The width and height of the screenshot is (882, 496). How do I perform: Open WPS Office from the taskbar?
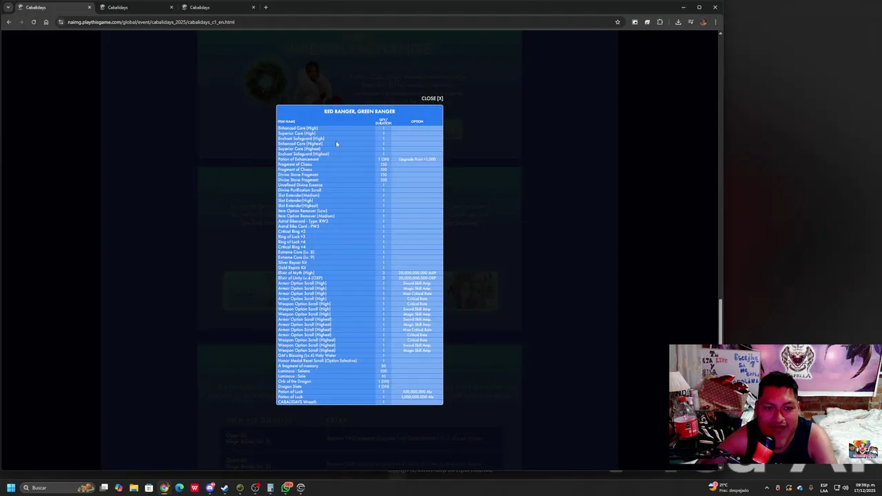click(194, 488)
